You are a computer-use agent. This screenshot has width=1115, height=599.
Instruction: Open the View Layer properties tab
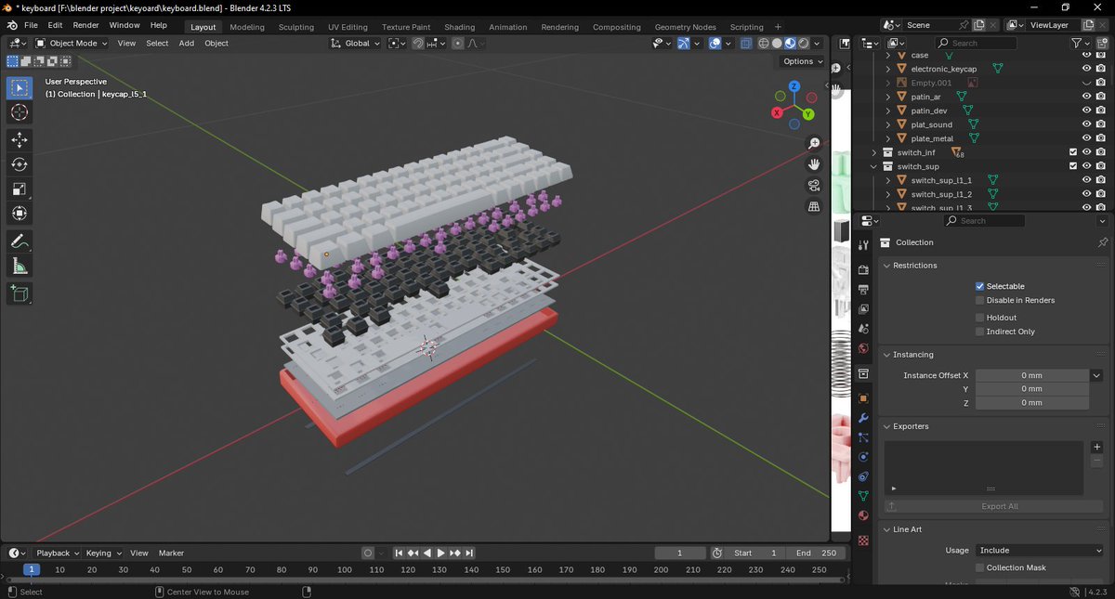863,309
